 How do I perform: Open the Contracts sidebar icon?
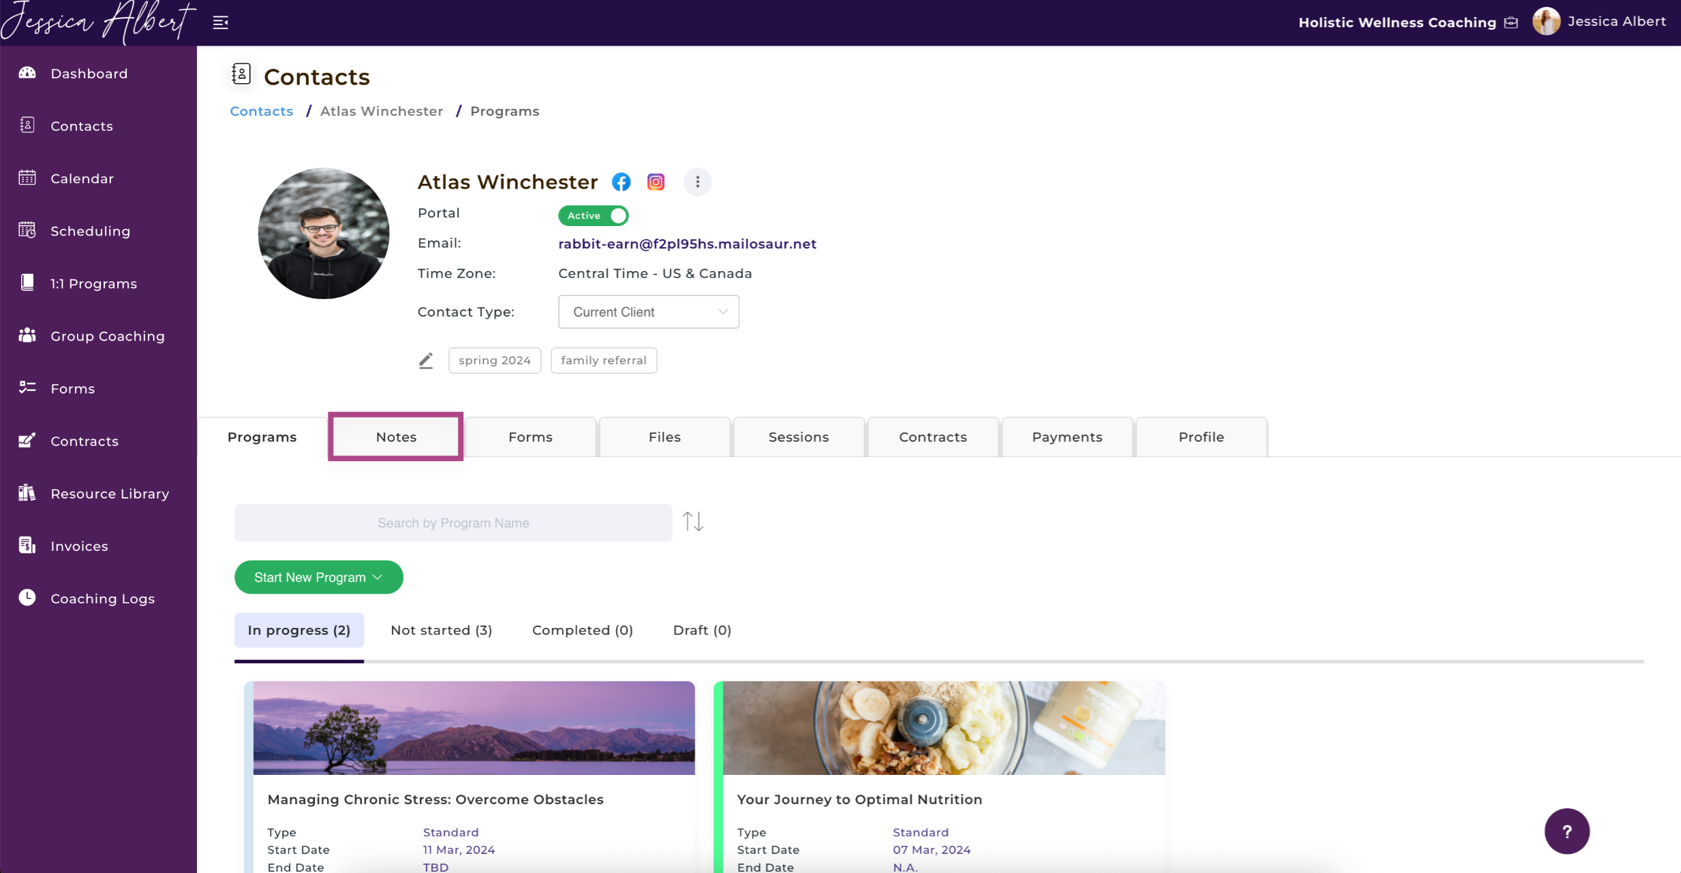pyautogui.click(x=27, y=441)
